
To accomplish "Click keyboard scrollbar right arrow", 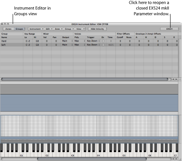I will [x=176, y=159].
